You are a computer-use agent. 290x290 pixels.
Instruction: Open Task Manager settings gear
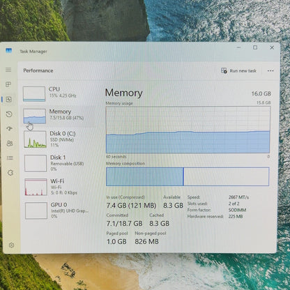pyautogui.click(x=11, y=245)
